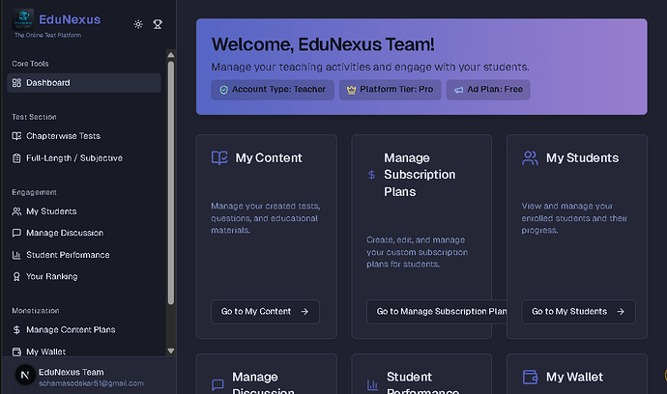Click the Manage Content Plans dollar icon
The height and width of the screenshot is (394, 667).
(16, 330)
